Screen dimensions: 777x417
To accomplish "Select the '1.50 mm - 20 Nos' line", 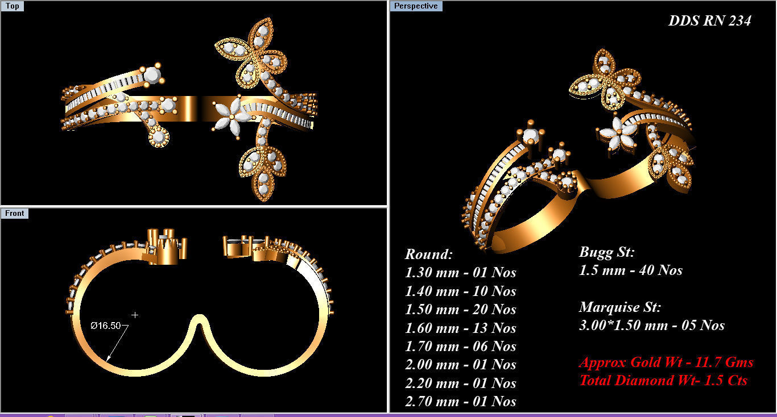I will (x=461, y=309).
